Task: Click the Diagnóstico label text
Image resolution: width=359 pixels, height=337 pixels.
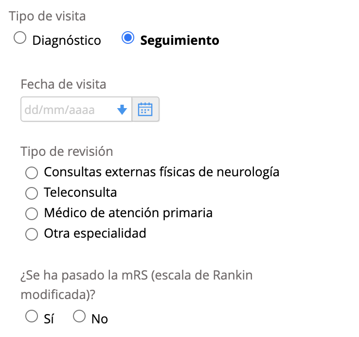Action: (67, 40)
